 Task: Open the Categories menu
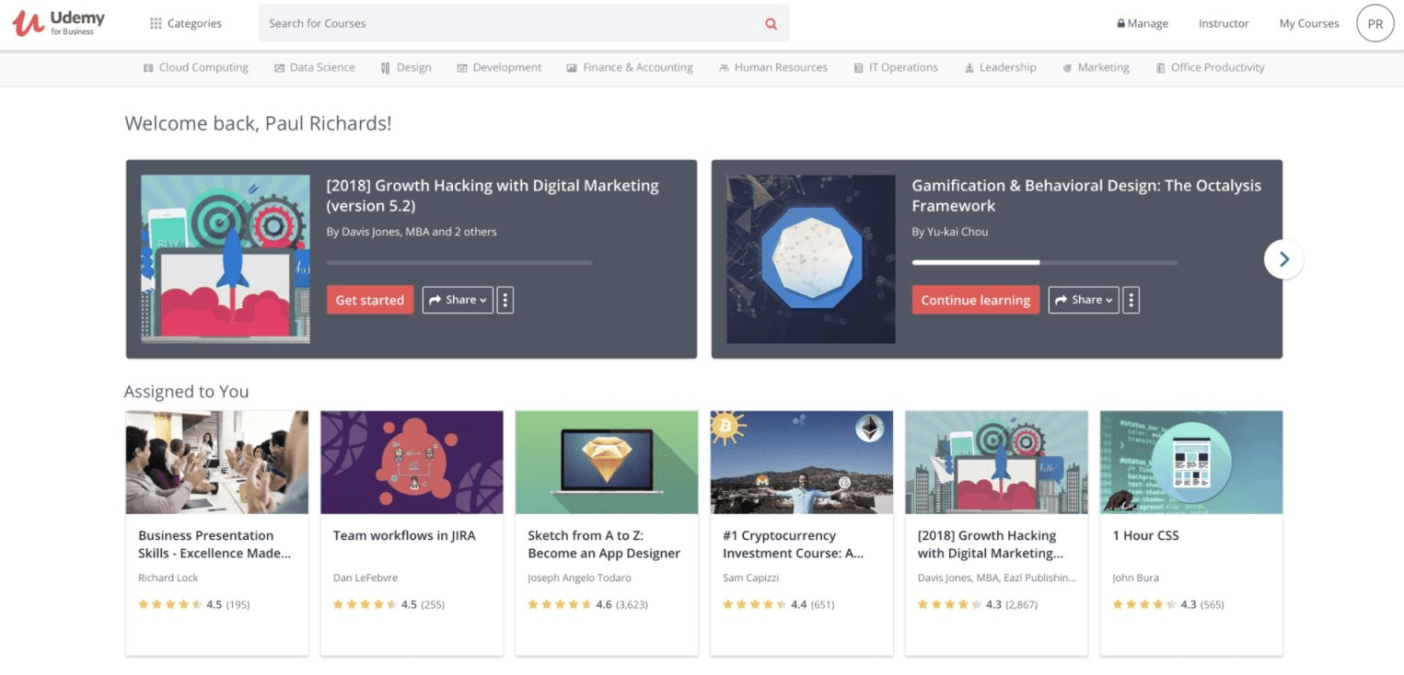coord(186,24)
